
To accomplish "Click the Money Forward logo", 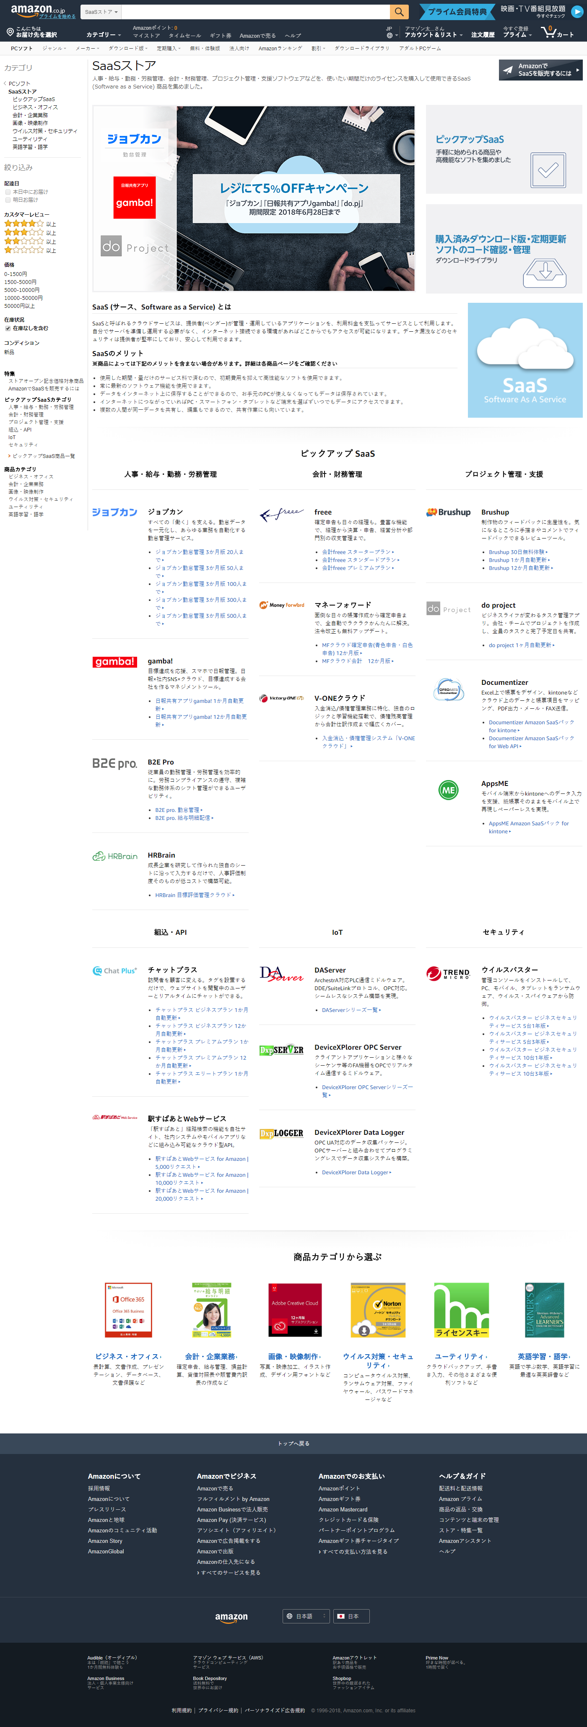I will [x=281, y=605].
